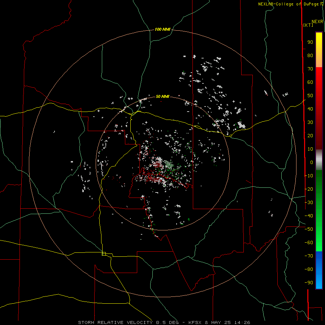The image size is (325, 325).
Task: Click the -90 scale value
Action: (x=309, y=283)
